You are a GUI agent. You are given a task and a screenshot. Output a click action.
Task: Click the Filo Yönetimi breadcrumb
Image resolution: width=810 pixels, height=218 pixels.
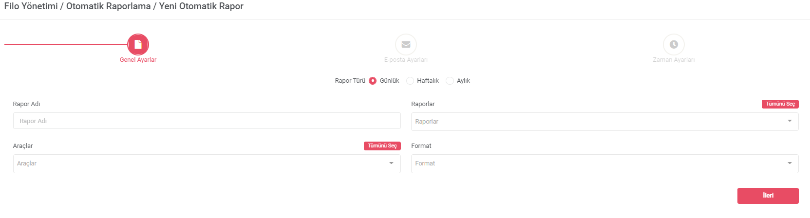click(31, 6)
